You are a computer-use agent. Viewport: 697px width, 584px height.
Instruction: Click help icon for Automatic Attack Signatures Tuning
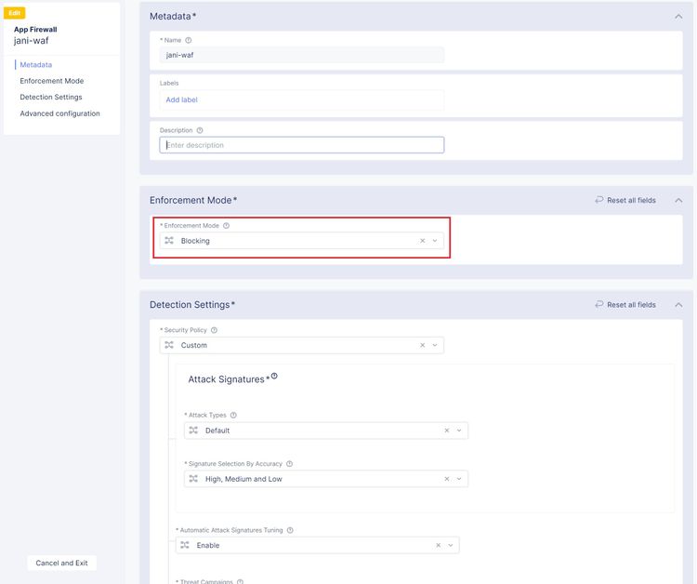(290, 530)
